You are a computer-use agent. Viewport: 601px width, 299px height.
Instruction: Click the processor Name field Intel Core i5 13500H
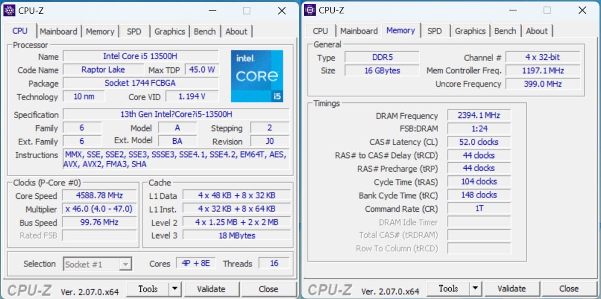pos(141,56)
